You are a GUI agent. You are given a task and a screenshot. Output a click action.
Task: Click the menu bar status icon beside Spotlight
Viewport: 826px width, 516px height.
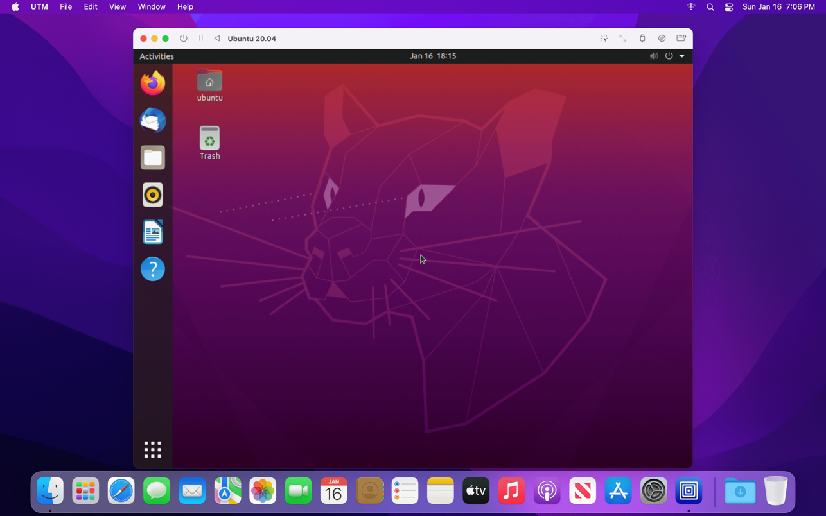[x=691, y=7]
